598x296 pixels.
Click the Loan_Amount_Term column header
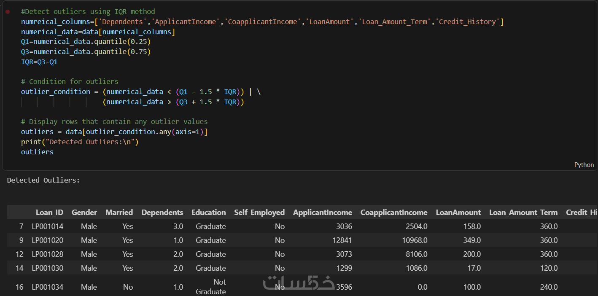coord(523,213)
